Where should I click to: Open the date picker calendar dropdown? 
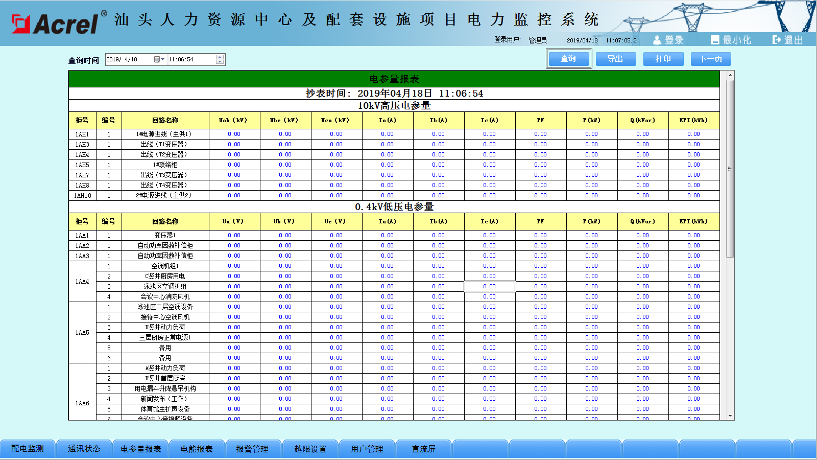(x=159, y=60)
